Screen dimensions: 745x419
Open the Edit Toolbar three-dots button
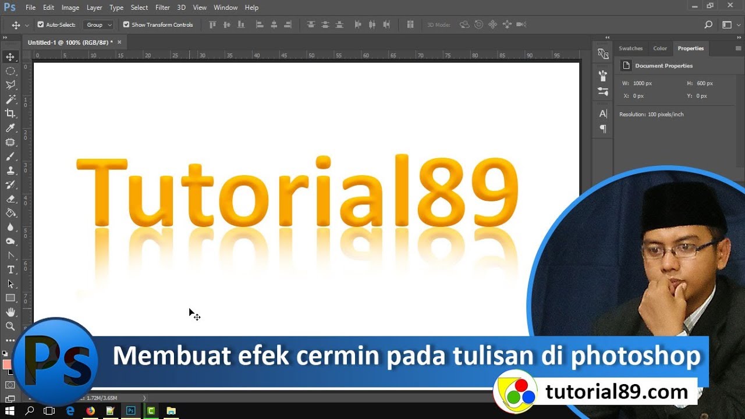point(10,340)
